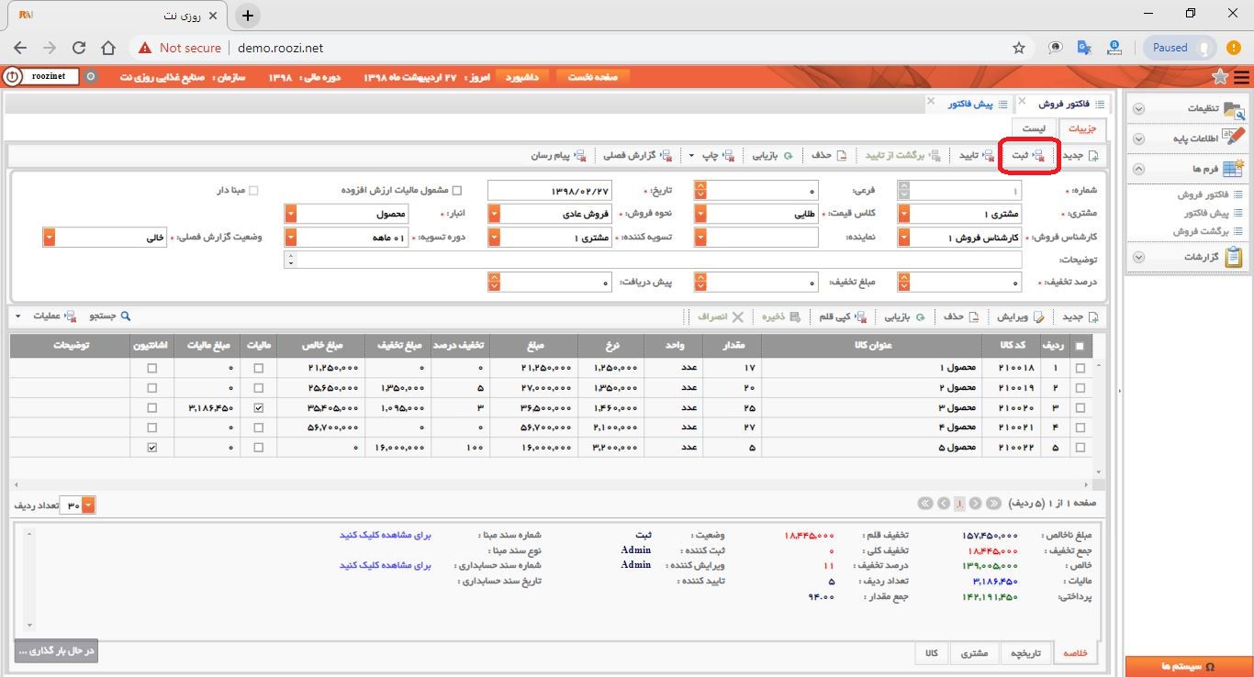1254x677 pixels.
Task: Check the مالیات checkbox on the محصول ۲ row
Action: tap(258, 388)
